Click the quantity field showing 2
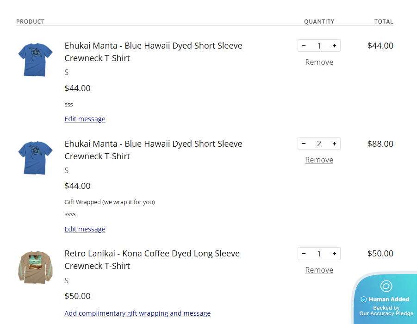The width and height of the screenshot is (417, 324). (x=319, y=144)
